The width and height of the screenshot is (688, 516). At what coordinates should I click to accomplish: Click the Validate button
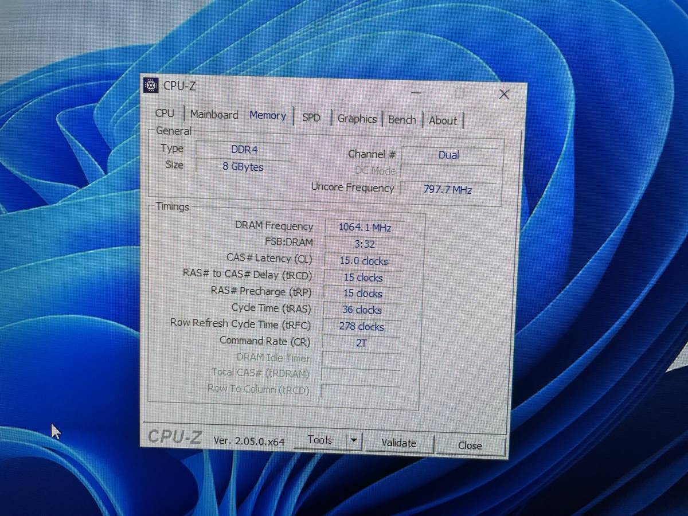(x=398, y=443)
